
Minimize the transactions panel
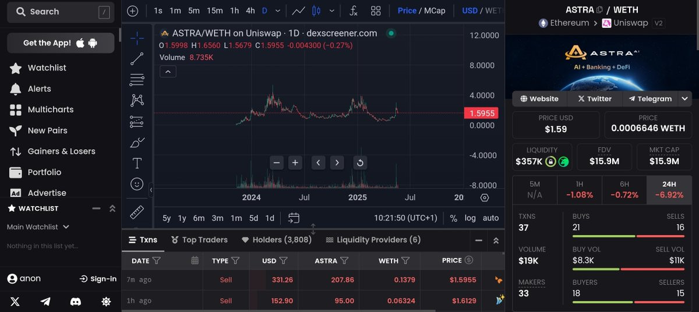479,240
